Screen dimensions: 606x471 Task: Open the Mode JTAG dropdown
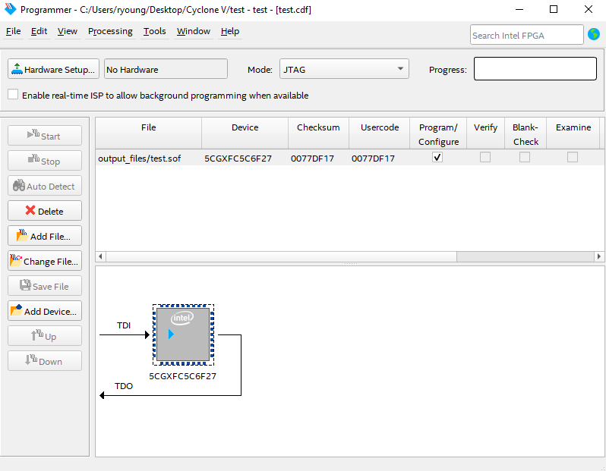[x=344, y=69]
